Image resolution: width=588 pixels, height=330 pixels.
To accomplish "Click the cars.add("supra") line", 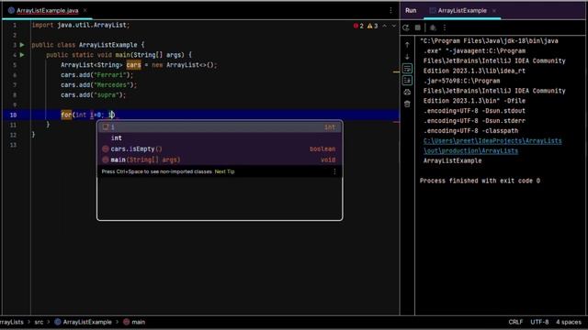I will point(93,95).
